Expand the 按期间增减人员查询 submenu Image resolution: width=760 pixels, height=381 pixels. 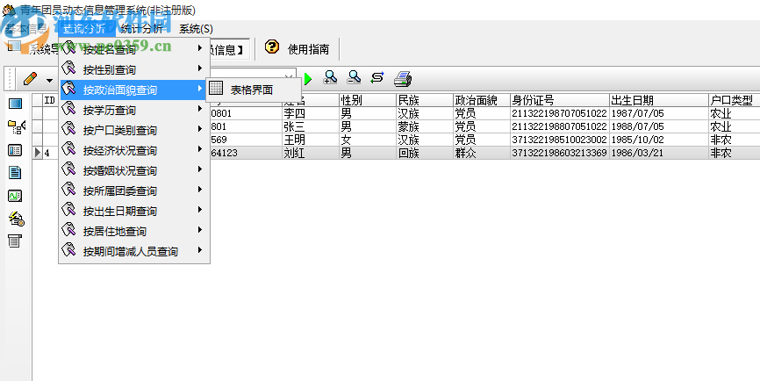[x=134, y=252]
